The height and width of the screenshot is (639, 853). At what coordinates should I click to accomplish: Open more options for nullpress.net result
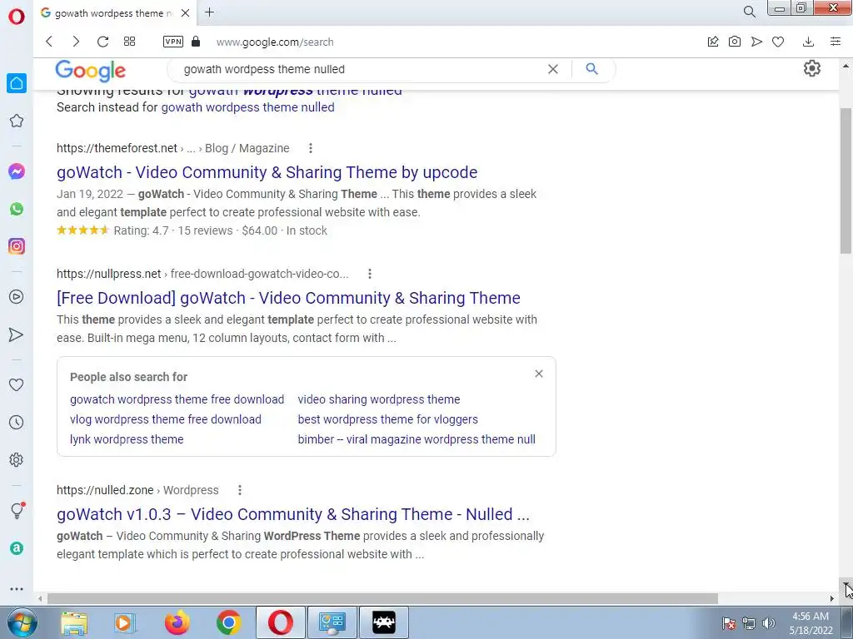[x=369, y=274]
